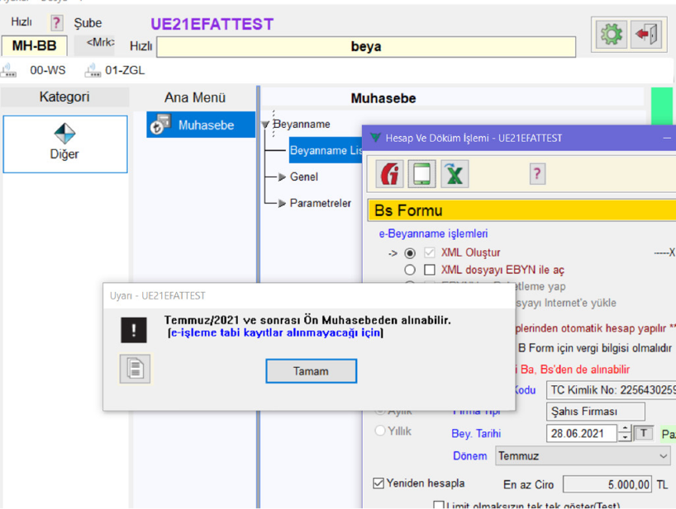Click the document icon in warning dialog

pyautogui.click(x=135, y=368)
